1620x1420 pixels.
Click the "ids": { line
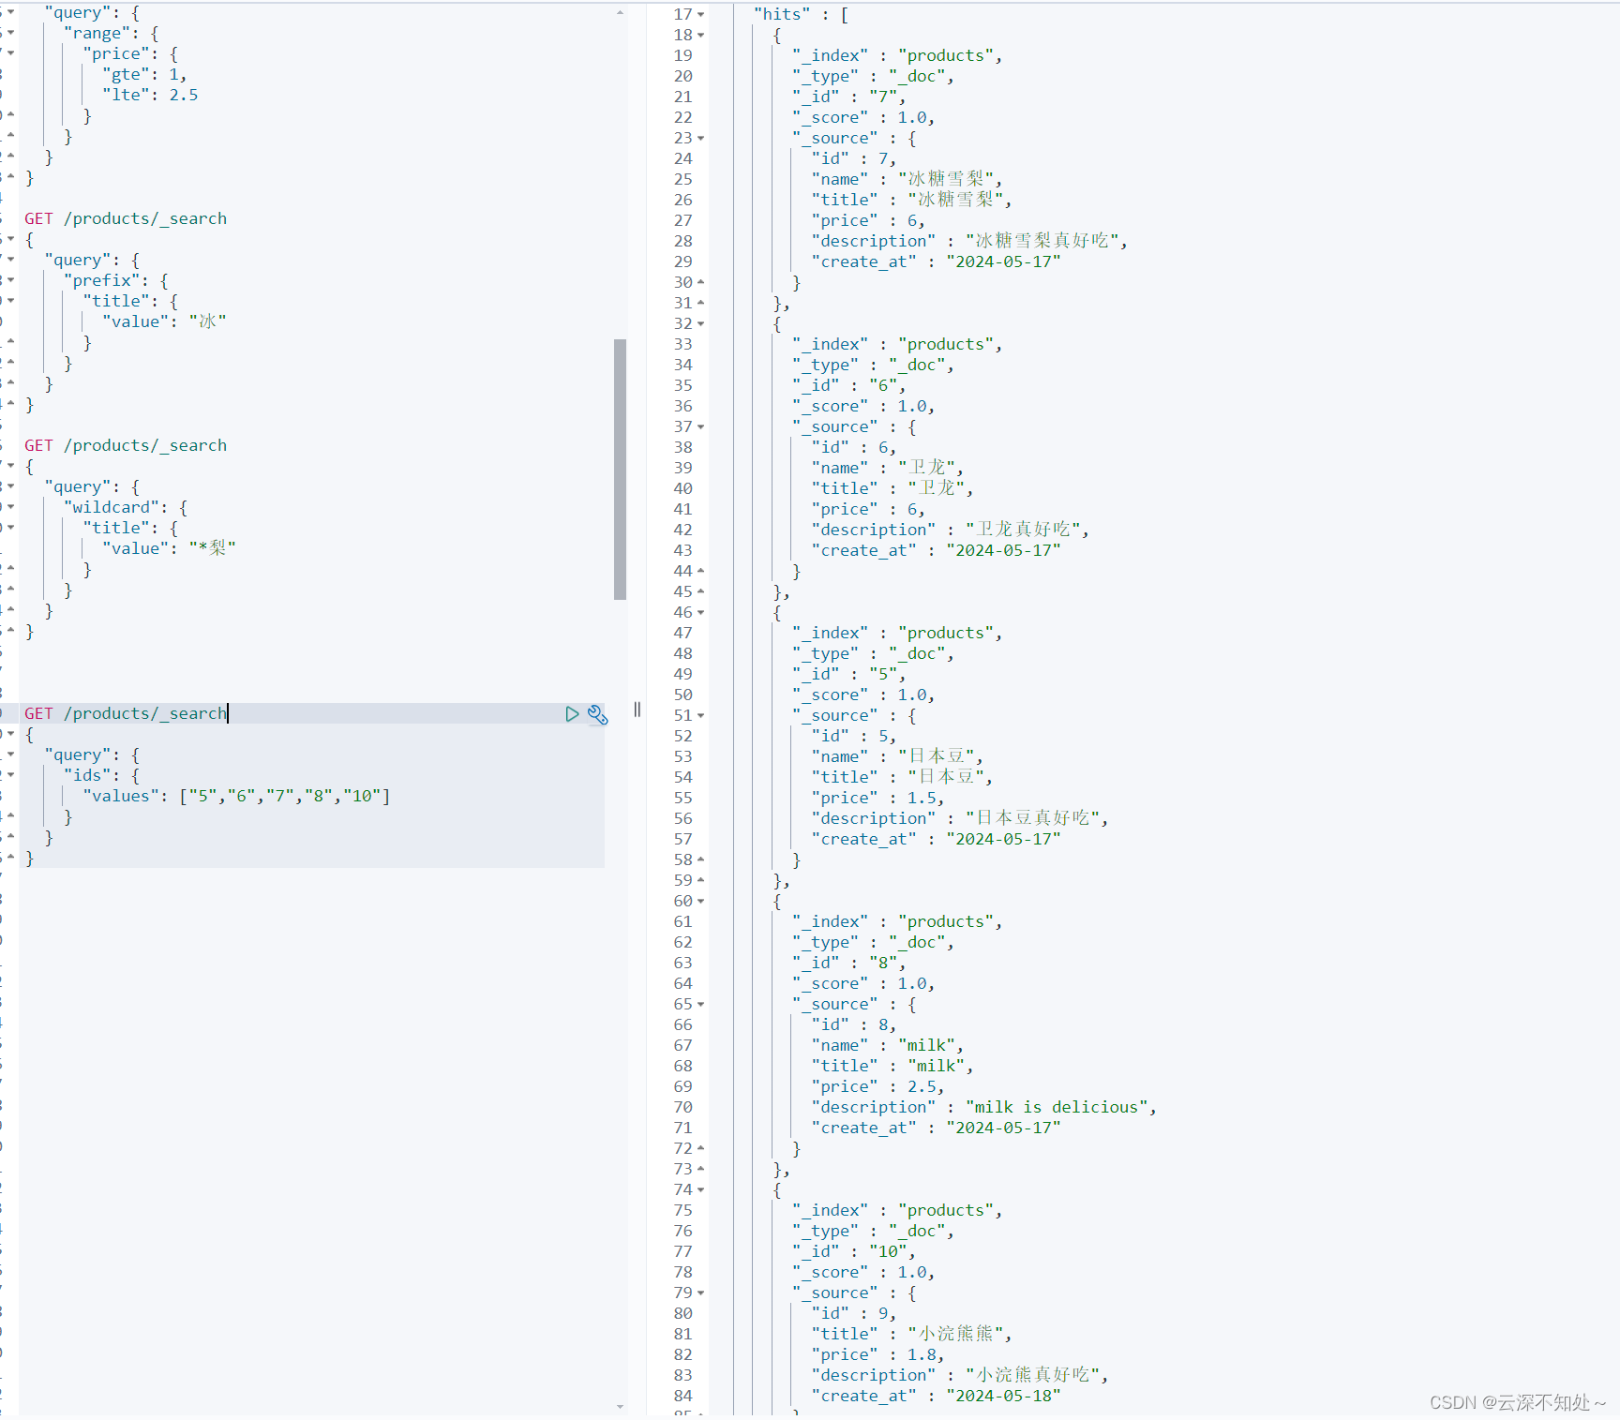(x=102, y=776)
